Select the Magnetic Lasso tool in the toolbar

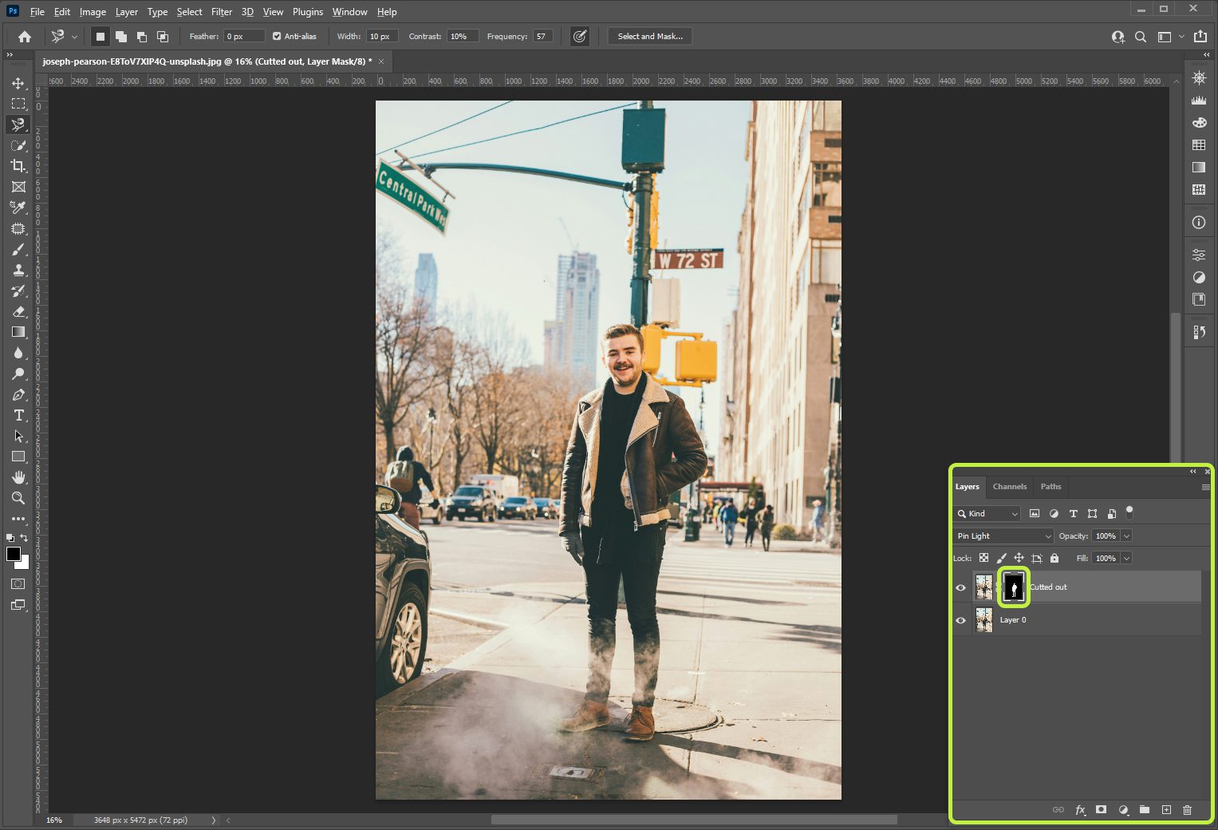pyautogui.click(x=18, y=125)
